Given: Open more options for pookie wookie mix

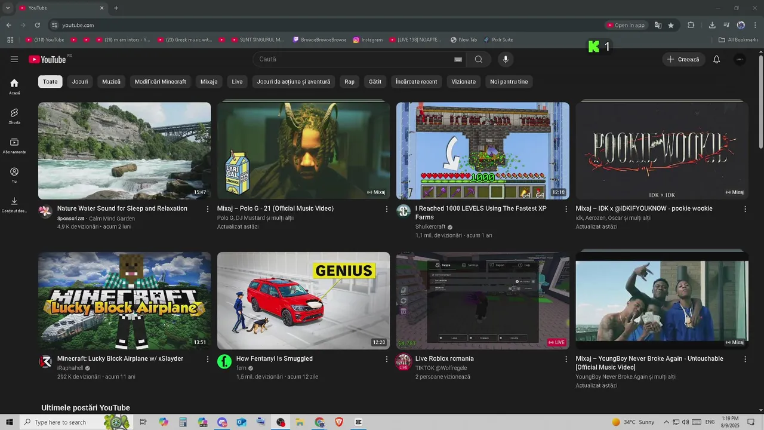Looking at the screenshot, I should (x=745, y=209).
